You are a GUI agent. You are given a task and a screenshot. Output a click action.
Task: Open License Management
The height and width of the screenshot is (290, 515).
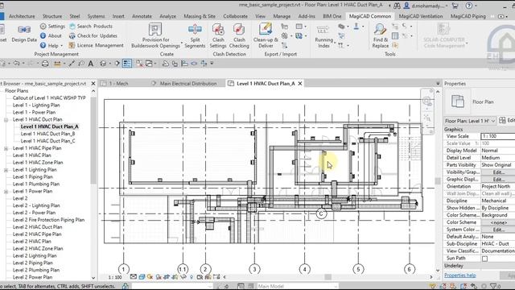[97, 45]
